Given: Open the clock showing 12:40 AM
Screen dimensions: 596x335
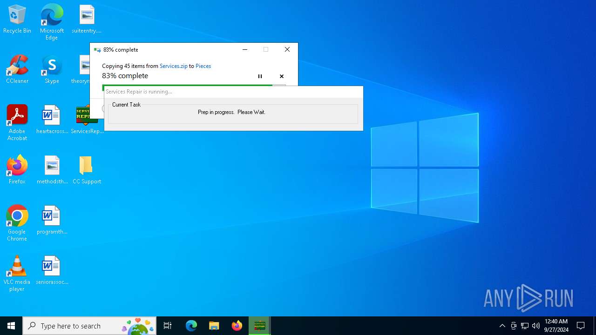Looking at the screenshot, I should point(556,326).
